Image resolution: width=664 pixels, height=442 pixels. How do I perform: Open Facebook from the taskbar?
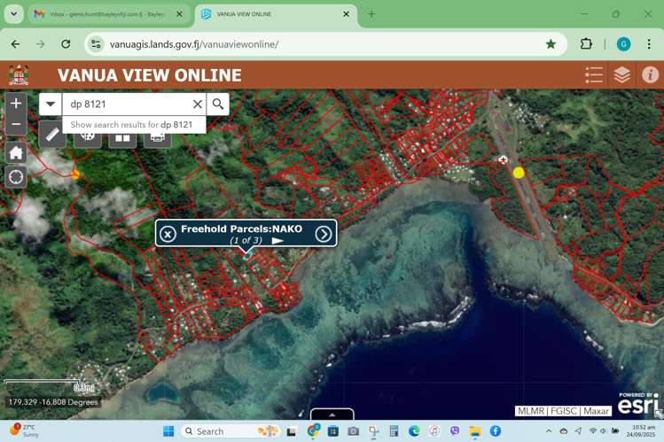[495, 431]
